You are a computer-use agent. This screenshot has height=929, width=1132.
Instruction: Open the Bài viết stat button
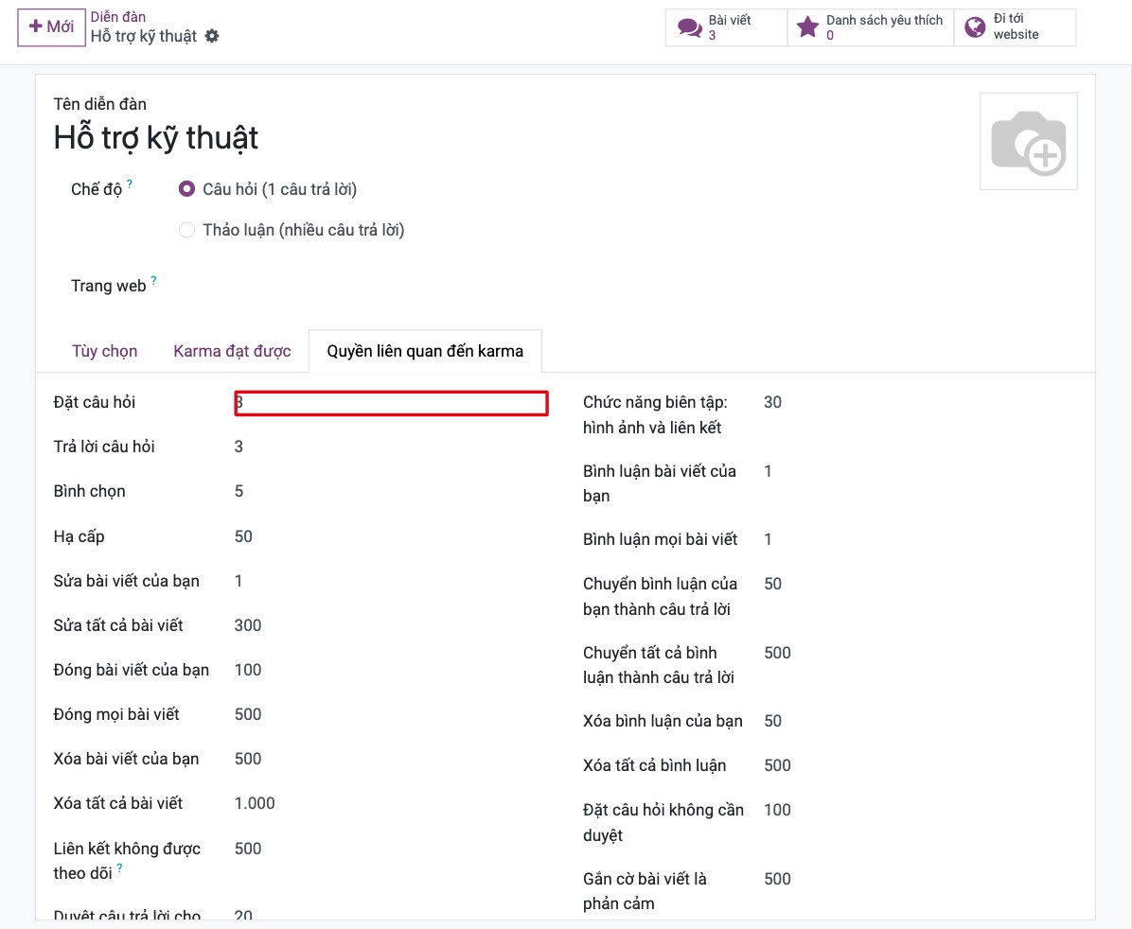pyautogui.click(x=726, y=27)
